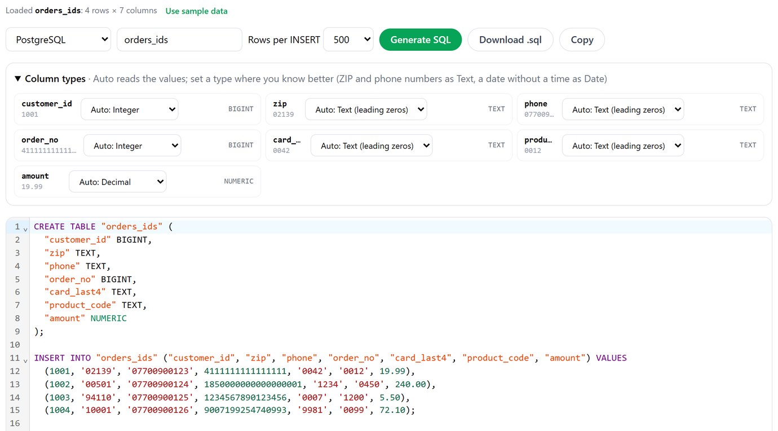Click the Generate SQL button

click(x=421, y=39)
